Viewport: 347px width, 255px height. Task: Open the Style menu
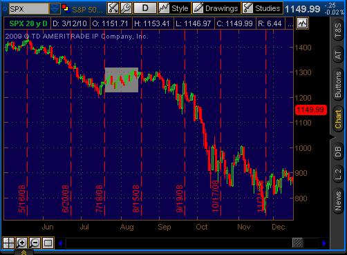174,8
